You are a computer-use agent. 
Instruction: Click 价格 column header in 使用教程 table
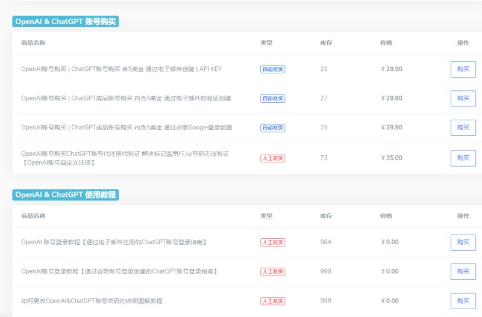[x=386, y=216]
